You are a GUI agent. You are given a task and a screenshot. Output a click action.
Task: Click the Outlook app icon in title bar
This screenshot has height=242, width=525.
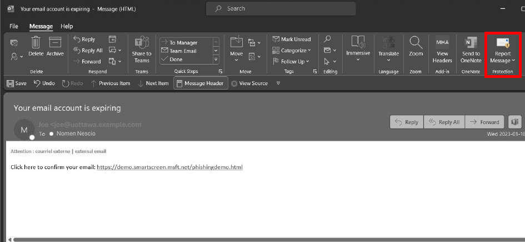pyautogui.click(x=11, y=9)
